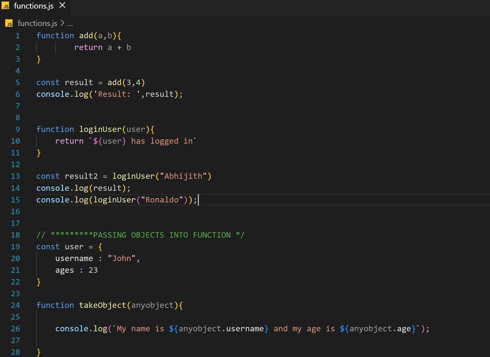This screenshot has height=357, width=490.
Task: Click 'const user = {' on line 19
Action: coord(69,247)
